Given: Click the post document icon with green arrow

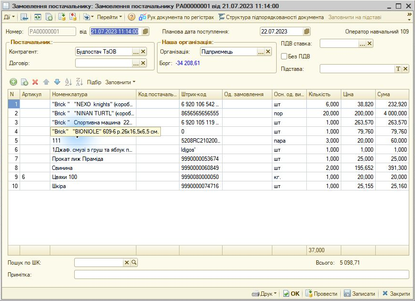Looking at the screenshot, I should pyautogui.click(x=62, y=17).
